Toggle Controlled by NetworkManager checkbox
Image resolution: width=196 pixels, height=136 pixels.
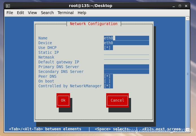(x=107, y=86)
